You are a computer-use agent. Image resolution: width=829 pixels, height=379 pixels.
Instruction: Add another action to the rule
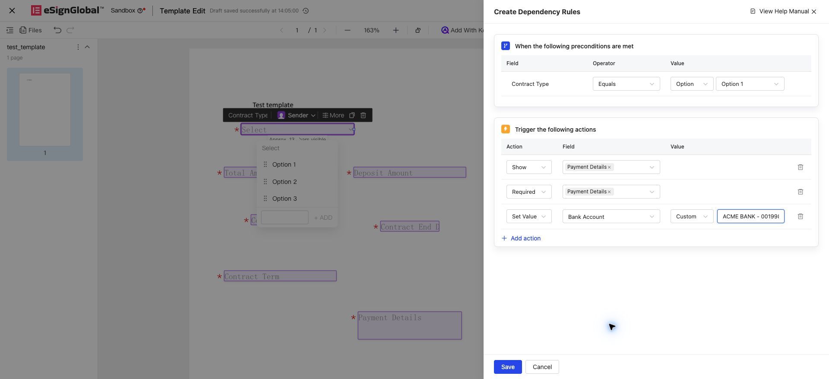pos(521,238)
